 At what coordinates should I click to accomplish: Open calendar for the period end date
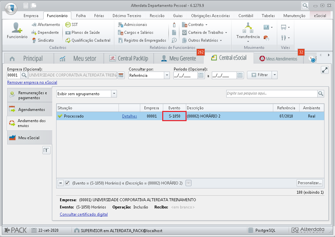click(x=240, y=75)
